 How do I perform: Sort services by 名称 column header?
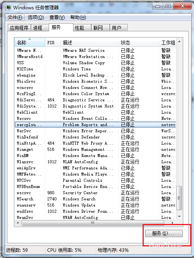click(x=30, y=43)
